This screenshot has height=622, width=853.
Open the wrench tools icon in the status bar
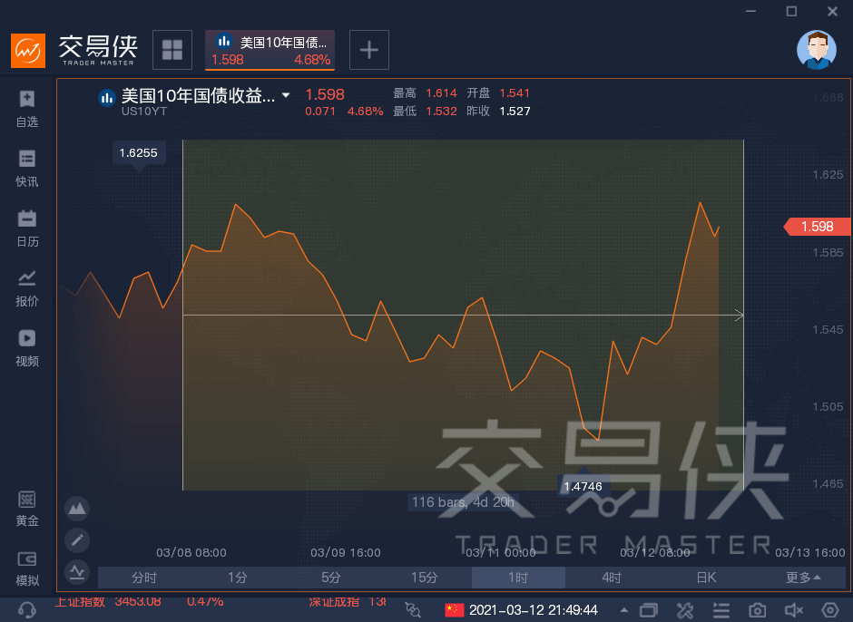(685, 610)
